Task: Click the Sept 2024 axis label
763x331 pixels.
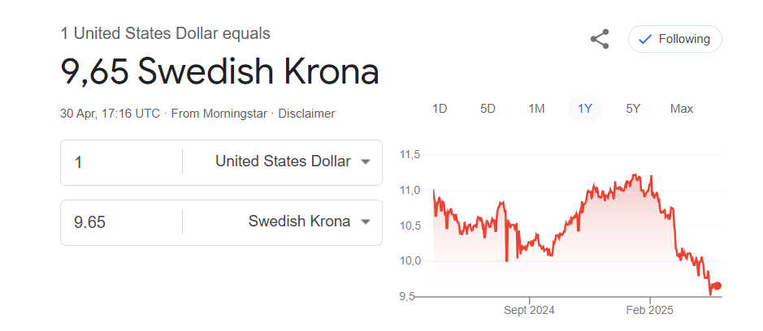Action: [530, 310]
